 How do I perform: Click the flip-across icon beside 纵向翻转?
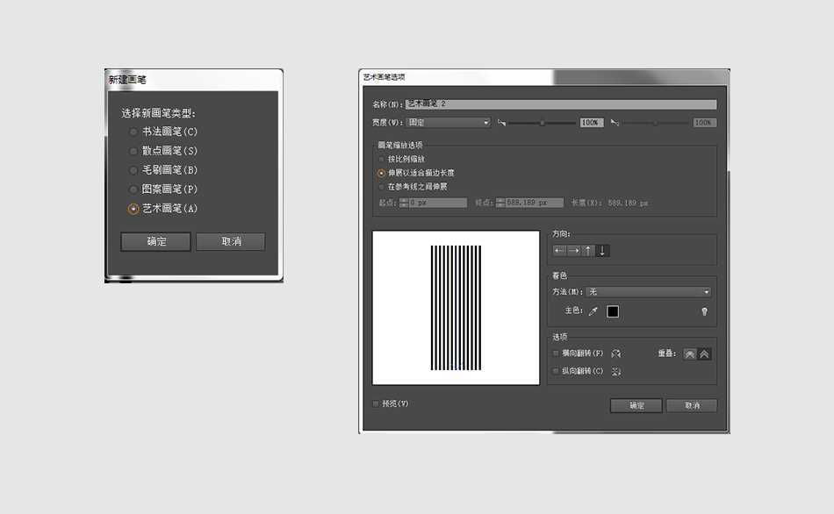[x=616, y=372]
